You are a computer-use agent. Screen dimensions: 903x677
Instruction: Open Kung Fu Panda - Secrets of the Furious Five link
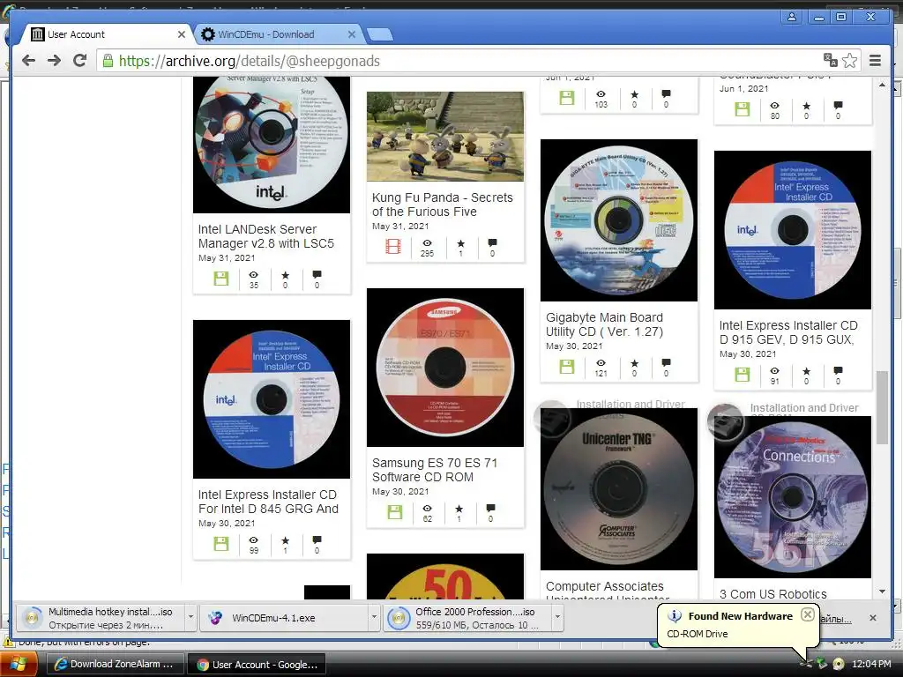[x=443, y=205]
